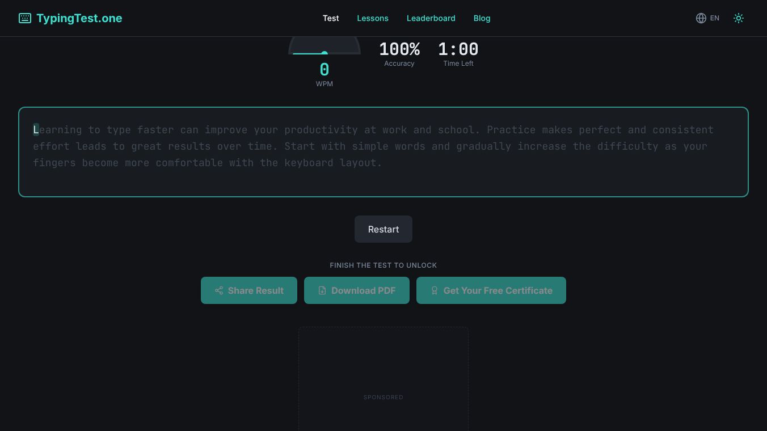Select the Test nav item
The height and width of the screenshot is (431, 767).
331,18
